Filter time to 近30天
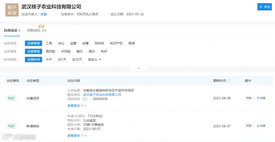 77,60
